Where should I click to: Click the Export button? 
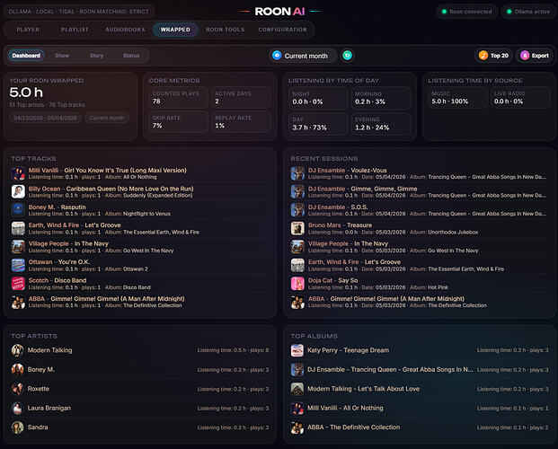(x=535, y=56)
